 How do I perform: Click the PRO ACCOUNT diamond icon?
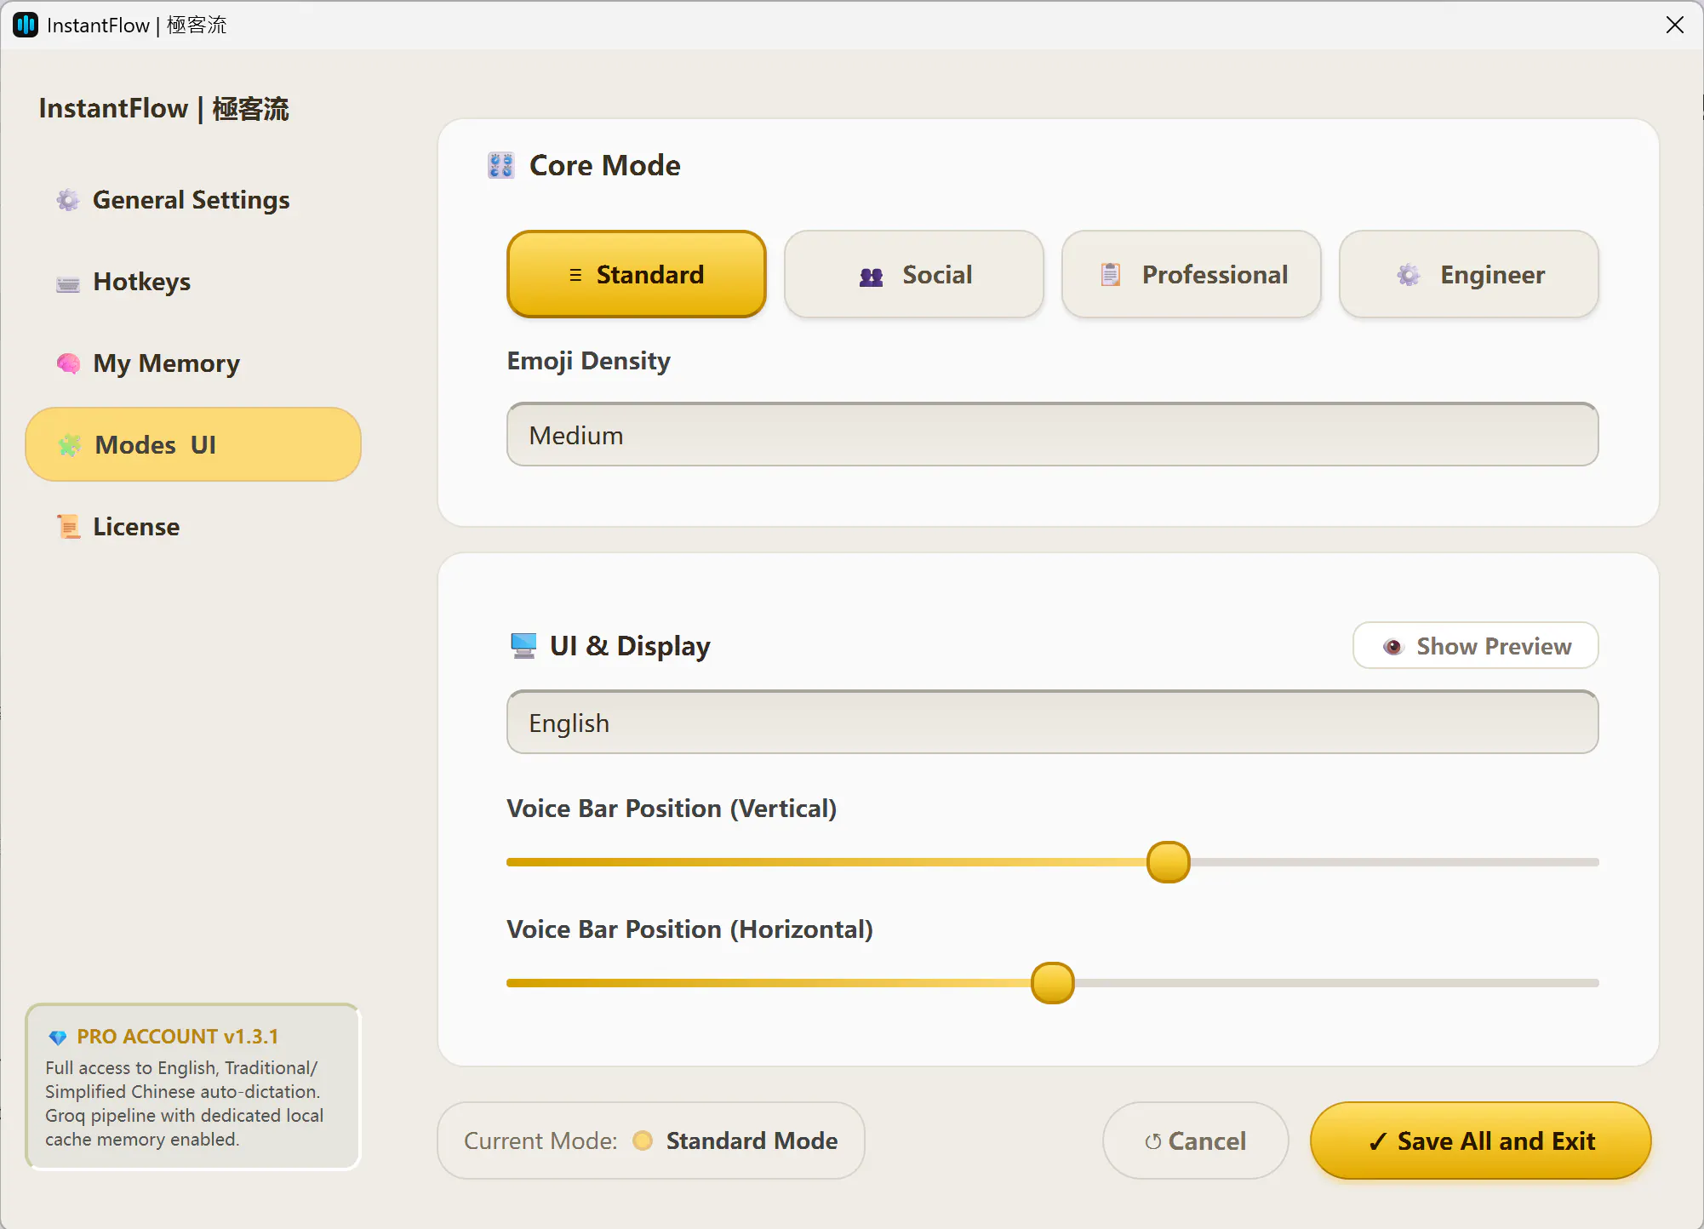(58, 1038)
